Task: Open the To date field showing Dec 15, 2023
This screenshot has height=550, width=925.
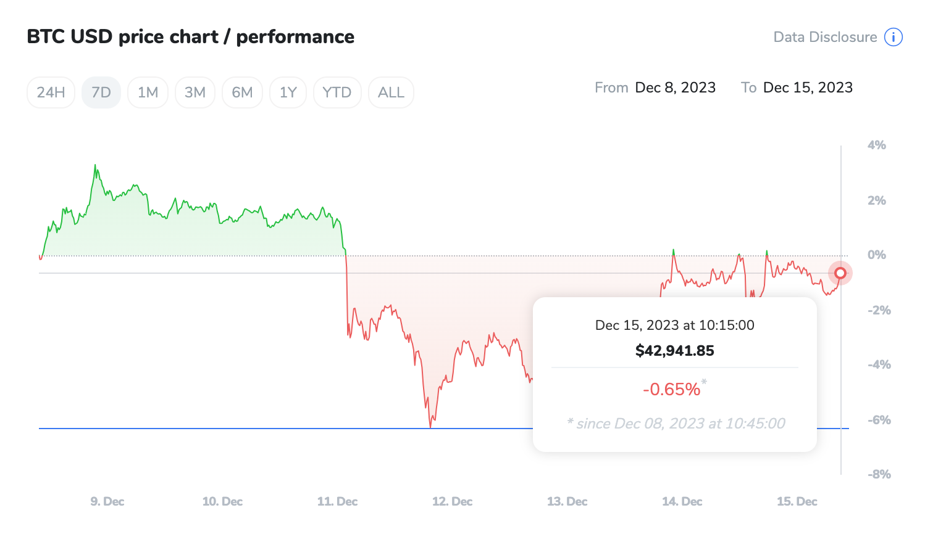Action: click(x=808, y=88)
